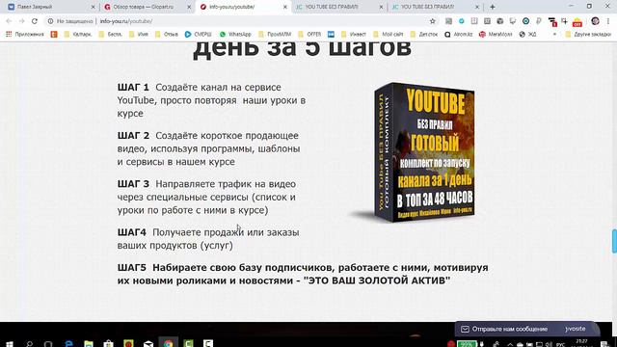Open the WhatsApp bookmark
Screen dimensions: 617x347
click(235, 35)
